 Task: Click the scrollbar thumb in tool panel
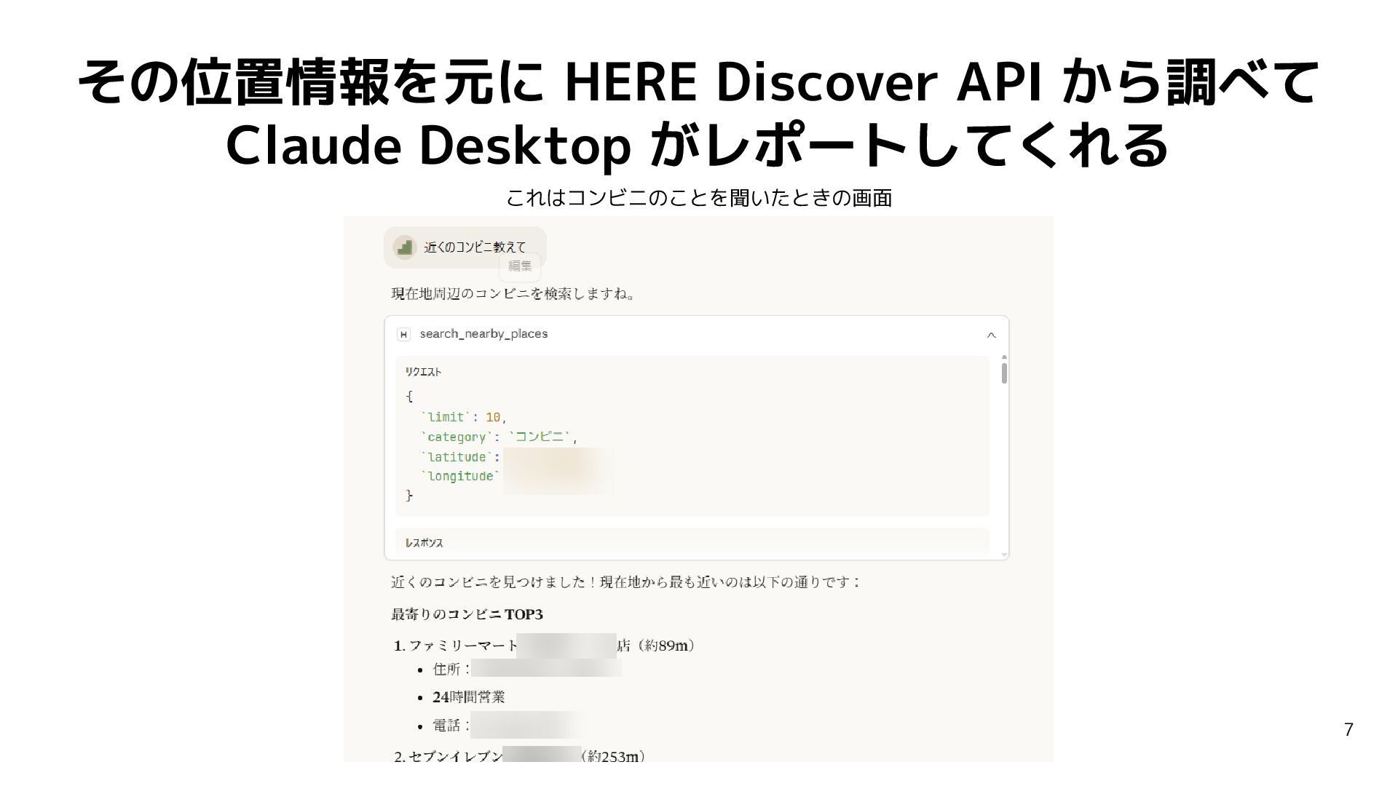click(x=1004, y=373)
